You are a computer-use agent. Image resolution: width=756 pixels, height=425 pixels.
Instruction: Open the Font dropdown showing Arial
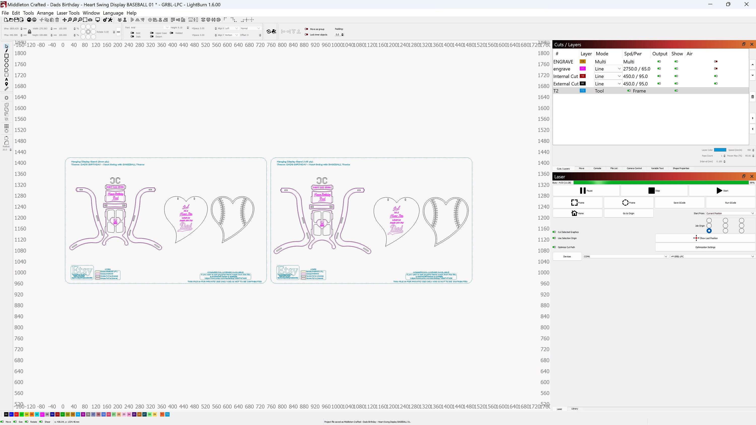click(150, 27)
